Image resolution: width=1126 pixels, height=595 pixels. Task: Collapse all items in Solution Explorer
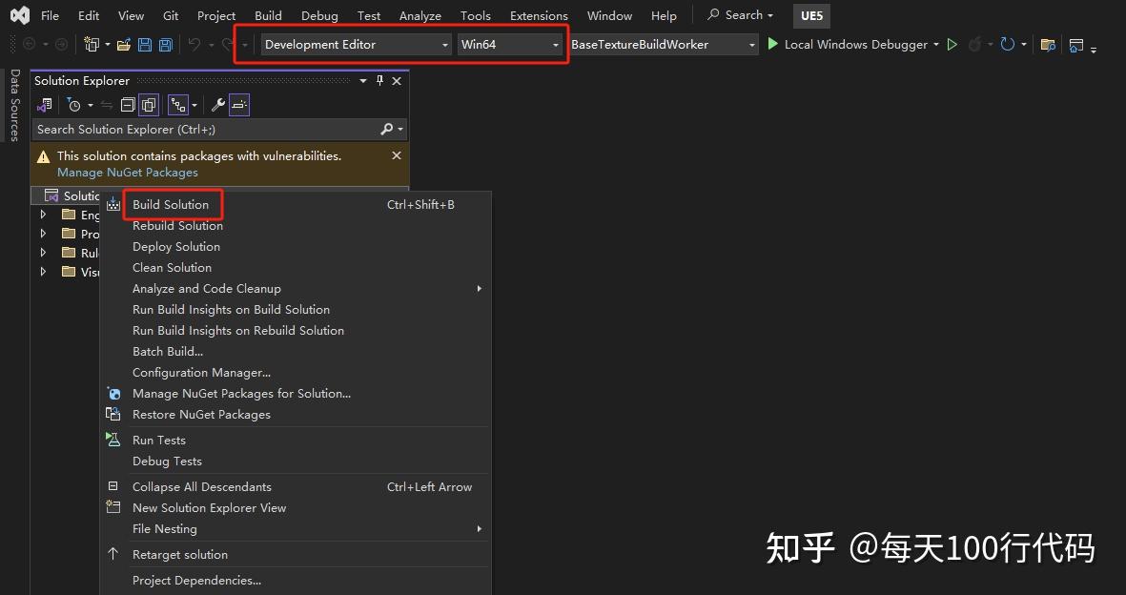click(127, 105)
